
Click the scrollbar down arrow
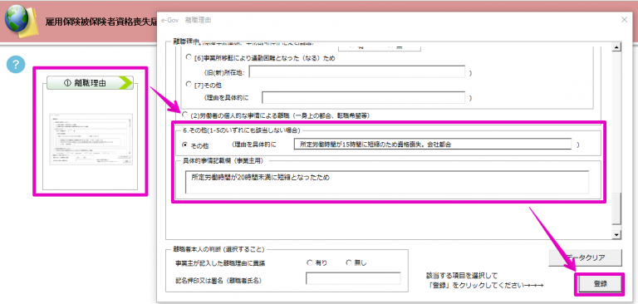click(x=617, y=235)
